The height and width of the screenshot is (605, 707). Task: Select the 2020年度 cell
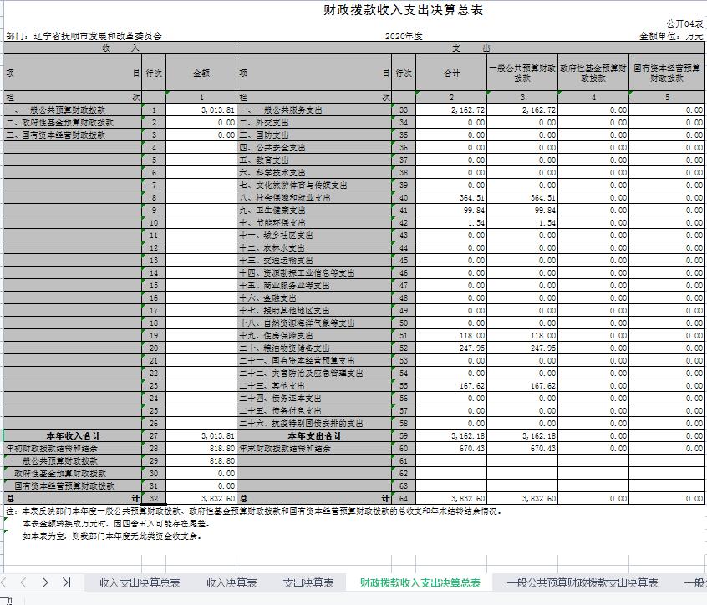[x=404, y=37]
